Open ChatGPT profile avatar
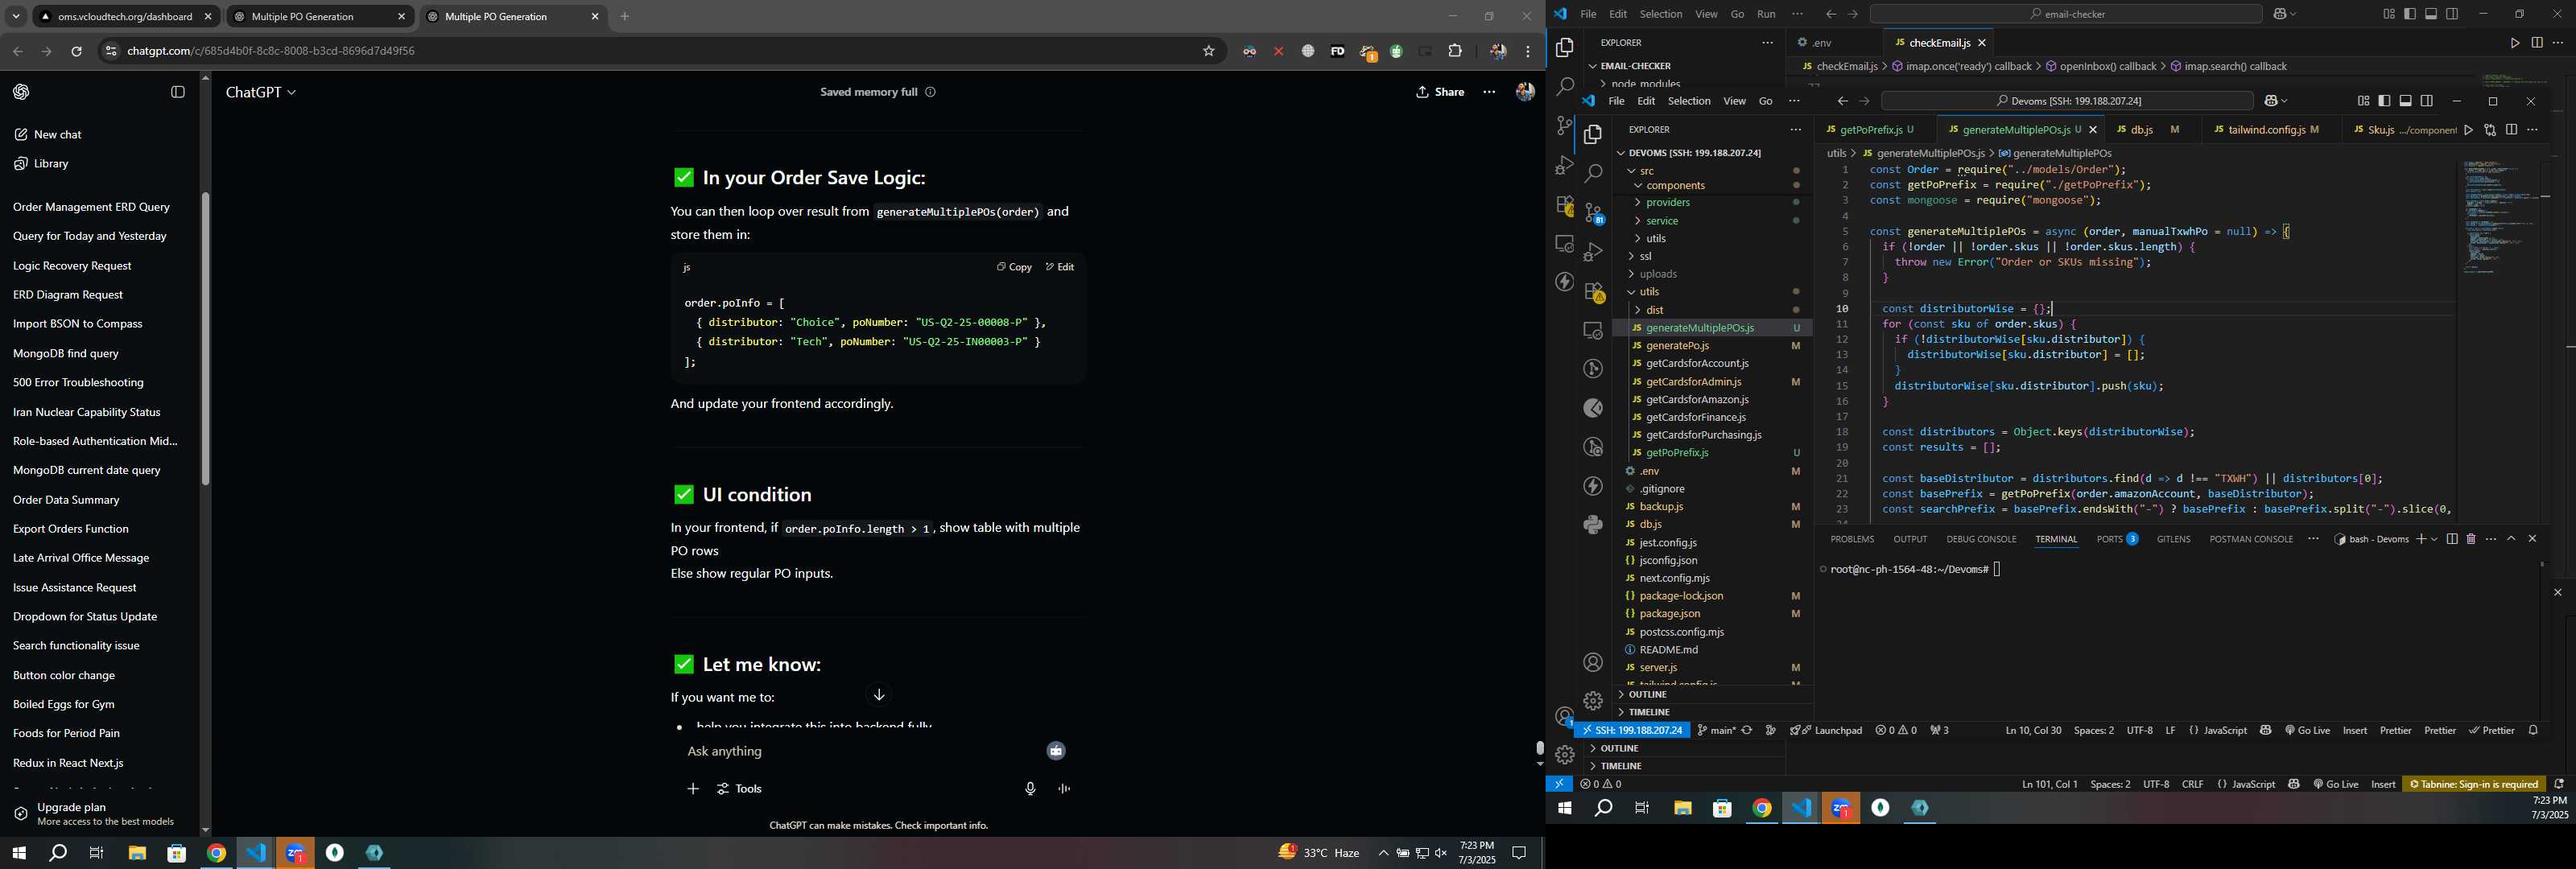This screenshot has width=2576, height=869. (1525, 92)
